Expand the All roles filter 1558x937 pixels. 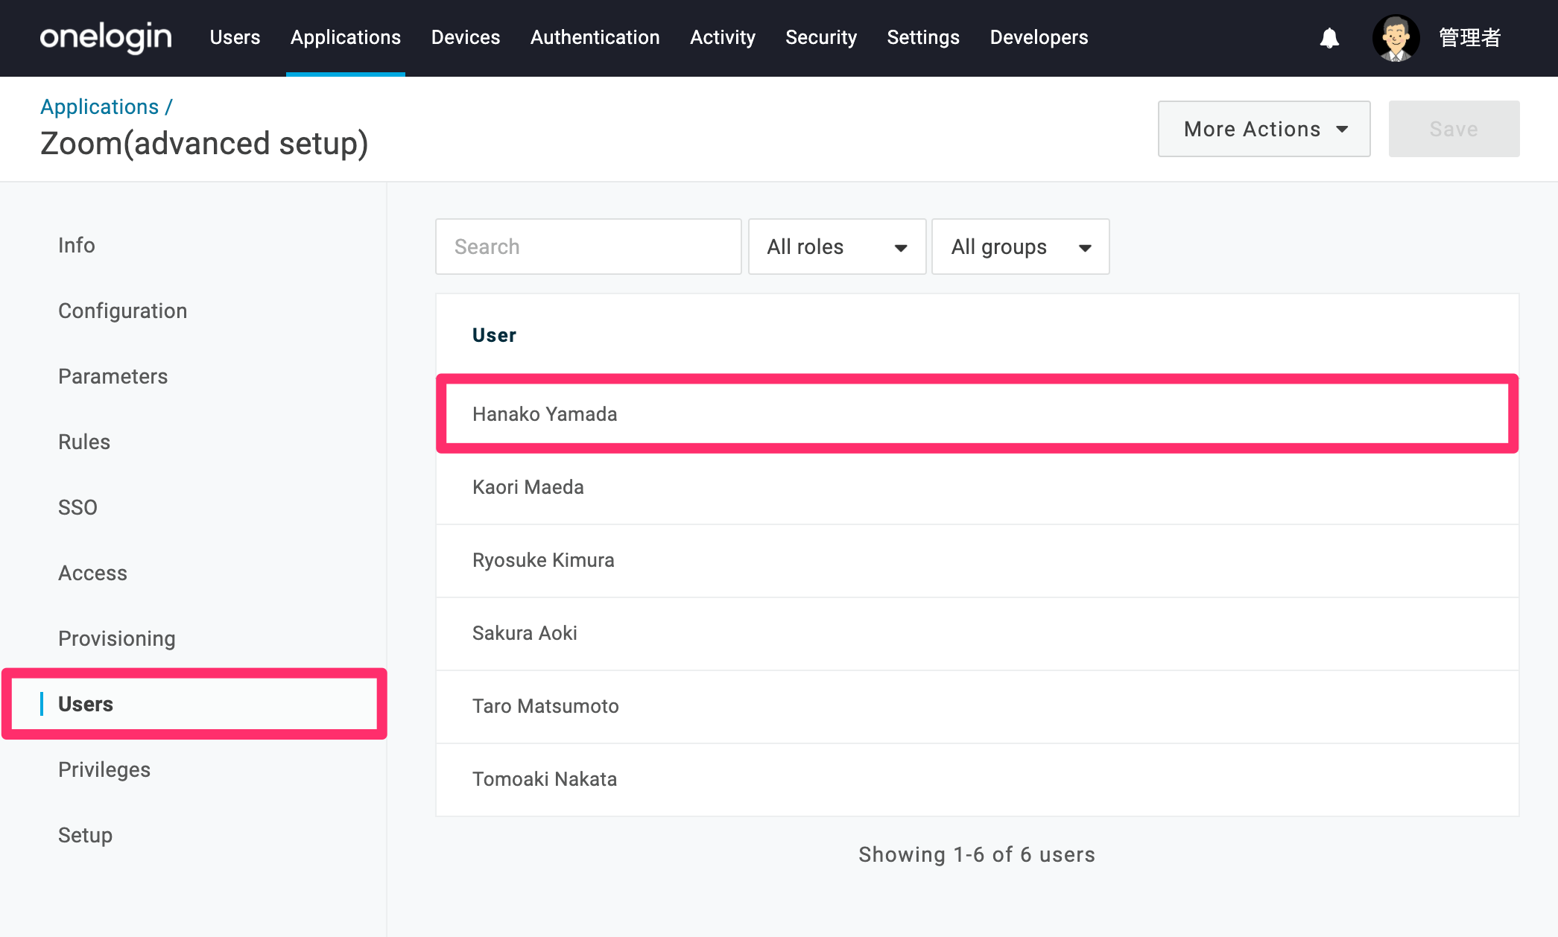(837, 247)
